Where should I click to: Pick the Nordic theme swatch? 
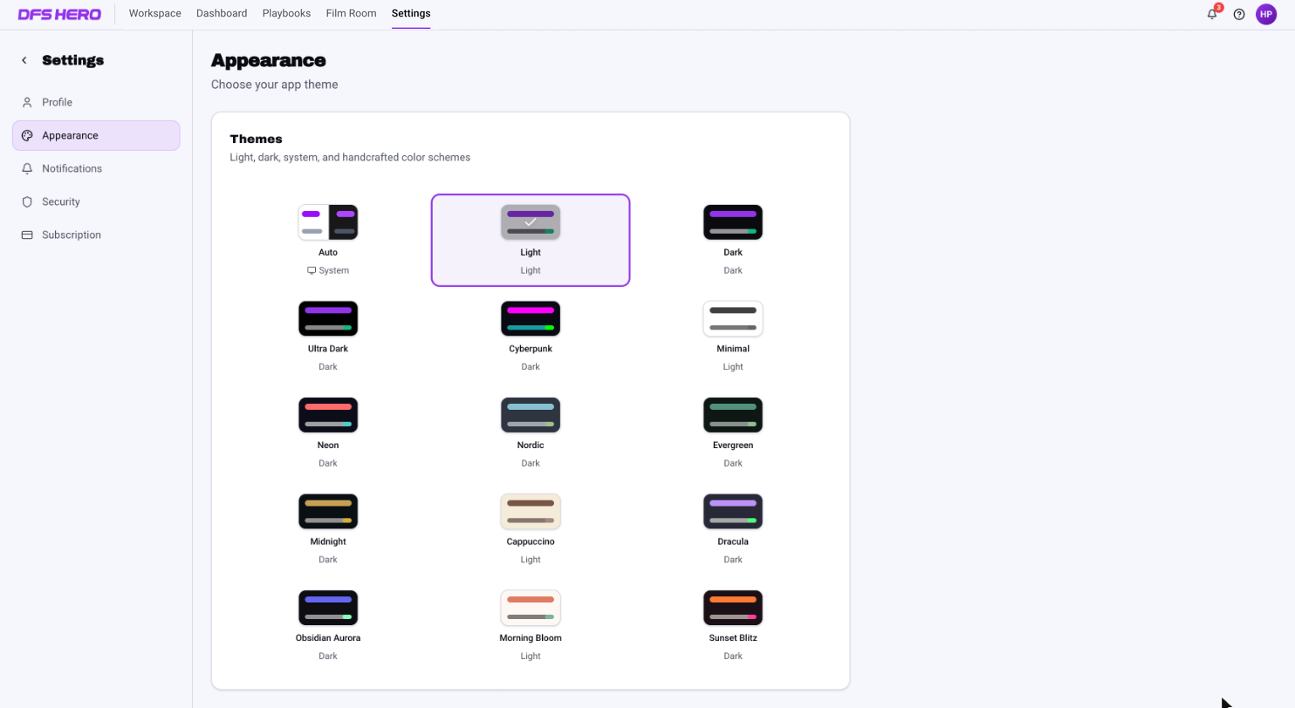531,415
